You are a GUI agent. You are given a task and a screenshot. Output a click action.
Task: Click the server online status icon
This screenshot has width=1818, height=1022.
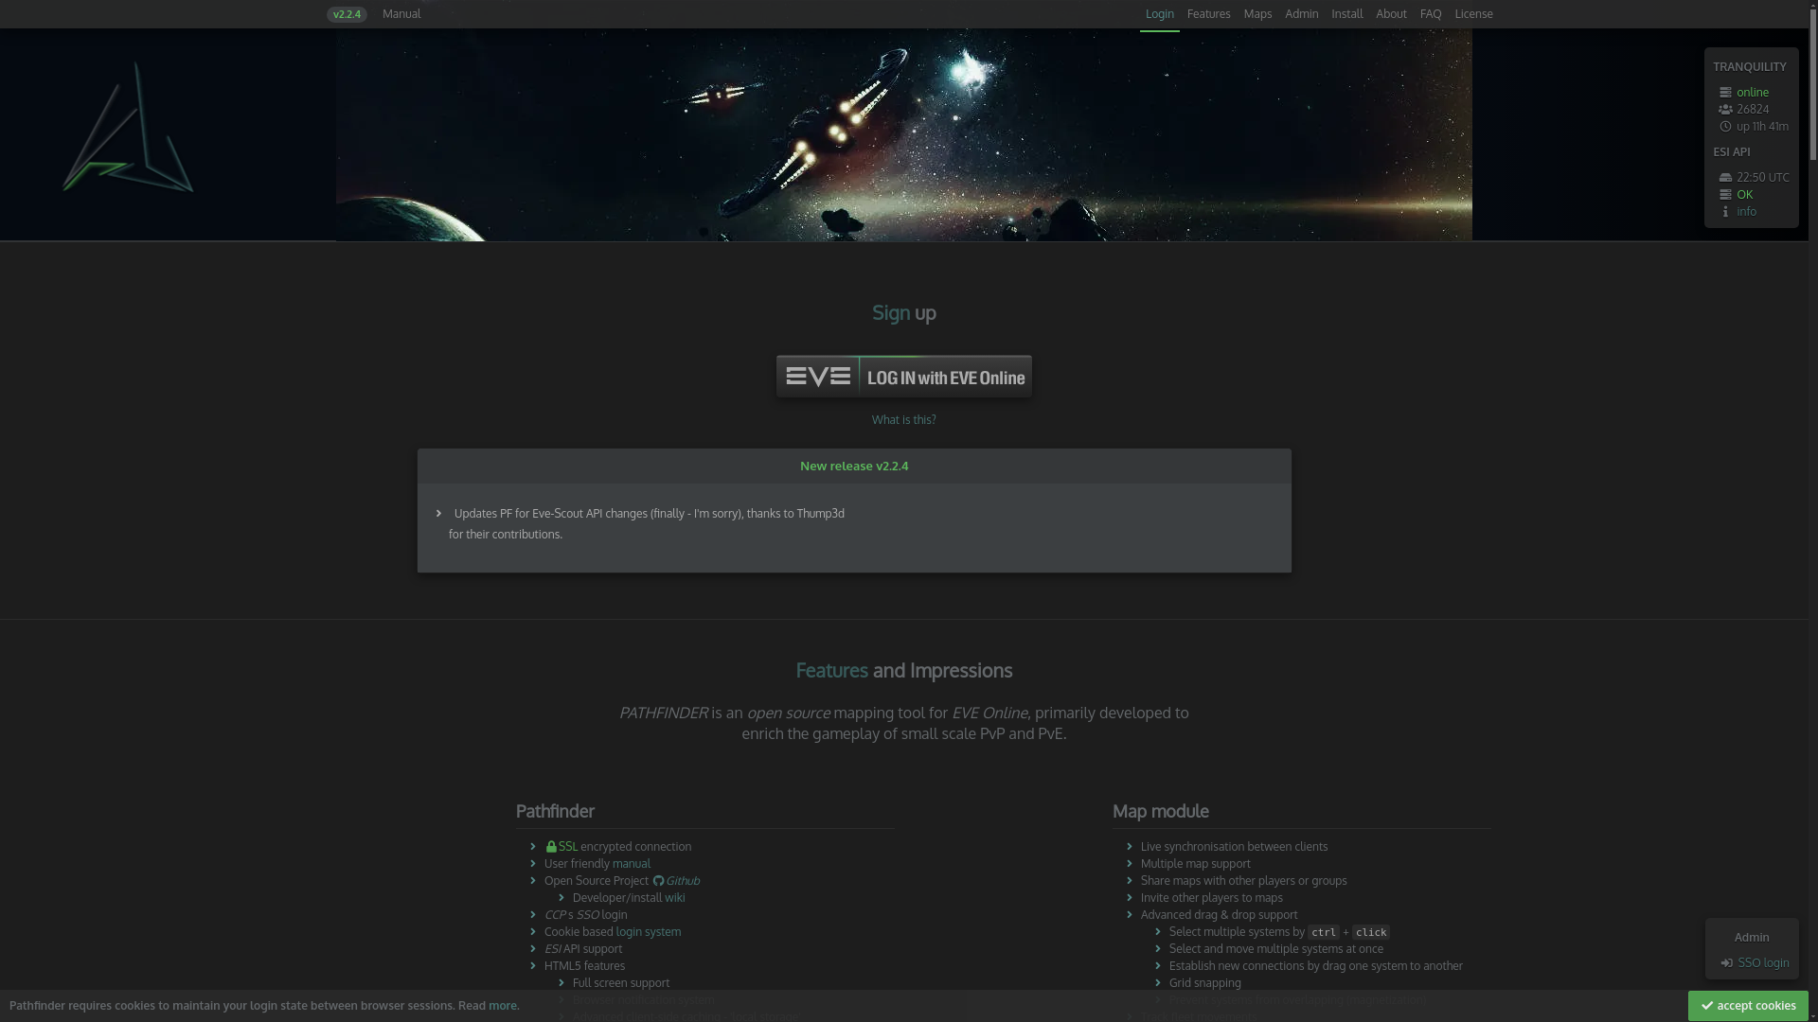pyautogui.click(x=1725, y=93)
